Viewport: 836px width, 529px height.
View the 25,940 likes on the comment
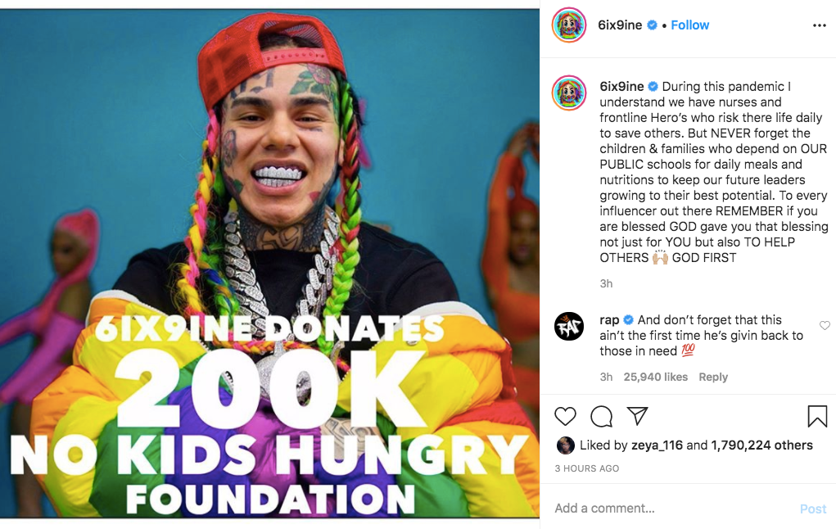655,377
